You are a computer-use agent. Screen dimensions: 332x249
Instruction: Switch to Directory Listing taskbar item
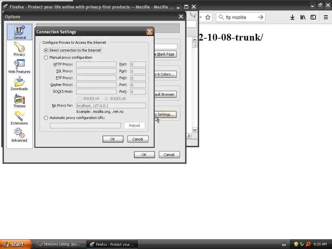tap(60, 244)
